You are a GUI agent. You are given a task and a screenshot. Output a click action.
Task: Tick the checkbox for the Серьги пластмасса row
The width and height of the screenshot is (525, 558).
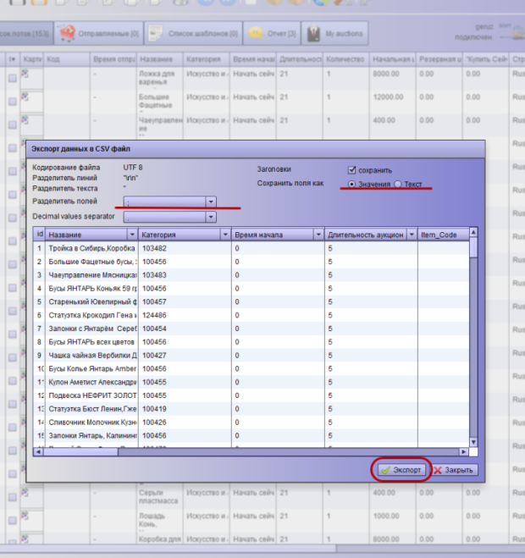pyautogui.click(x=13, y=497)
